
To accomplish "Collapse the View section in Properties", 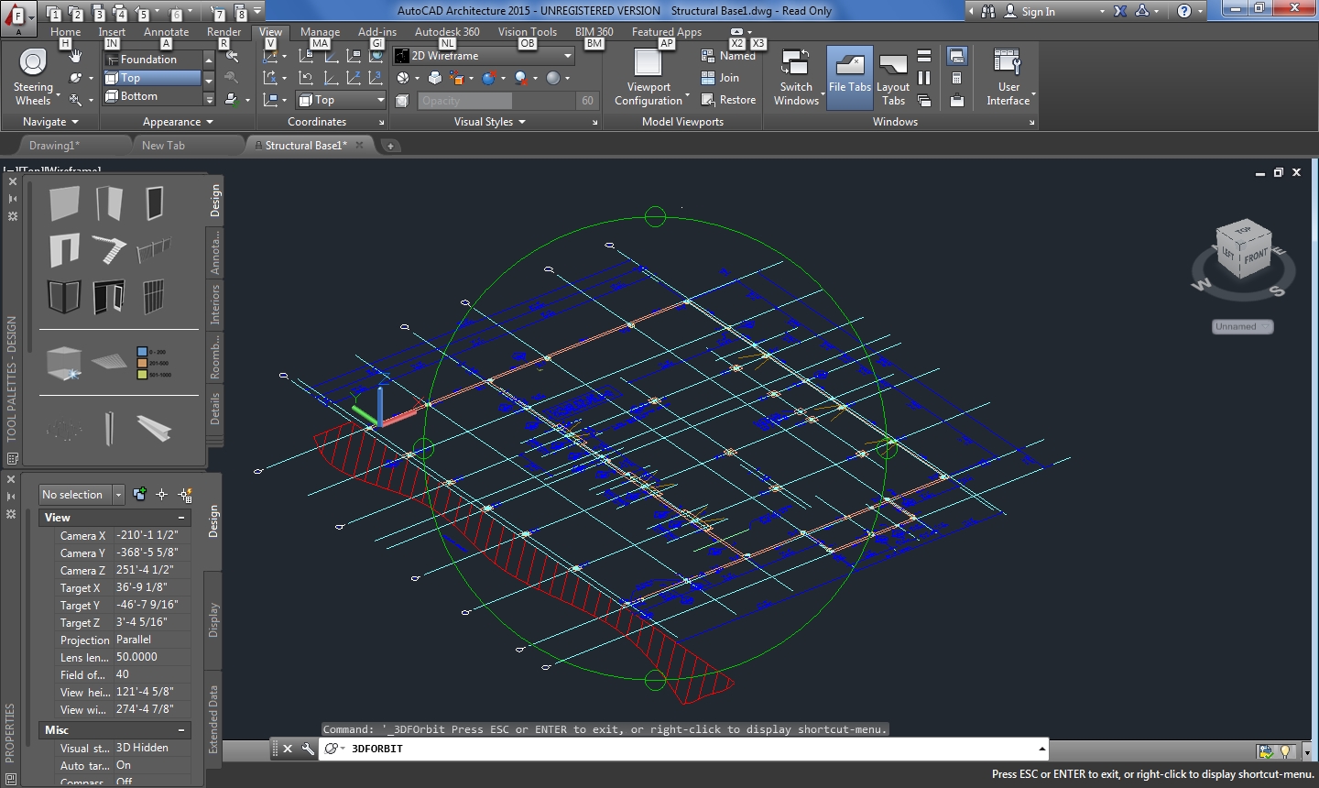I will click(x=181, y=518).
